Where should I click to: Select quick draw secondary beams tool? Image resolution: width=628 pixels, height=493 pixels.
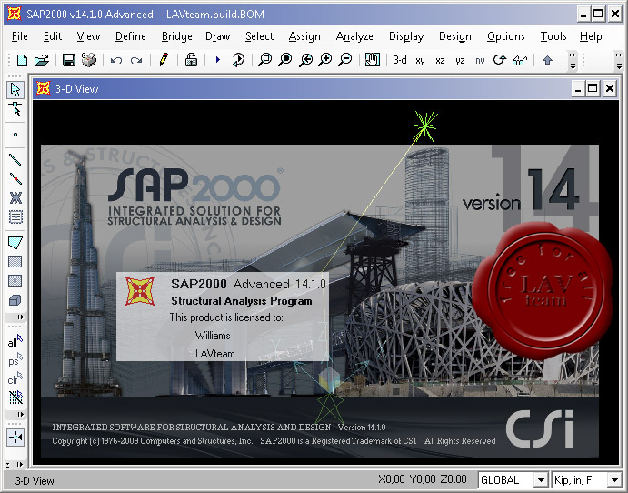(x=15, y=216)
